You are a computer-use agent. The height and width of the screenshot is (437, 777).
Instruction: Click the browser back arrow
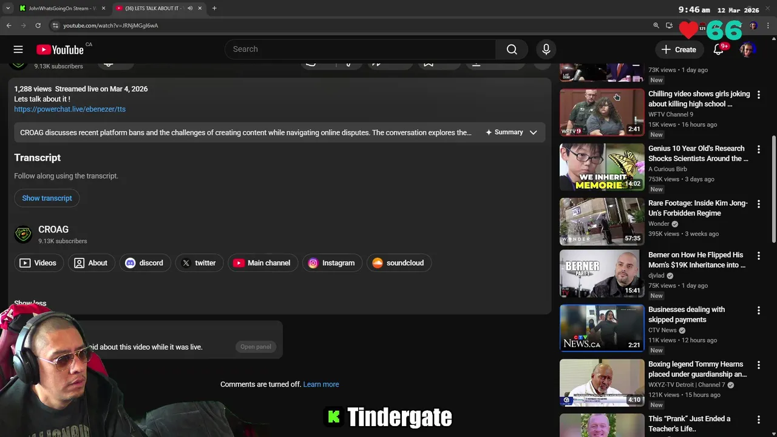[x=9, y=25]
